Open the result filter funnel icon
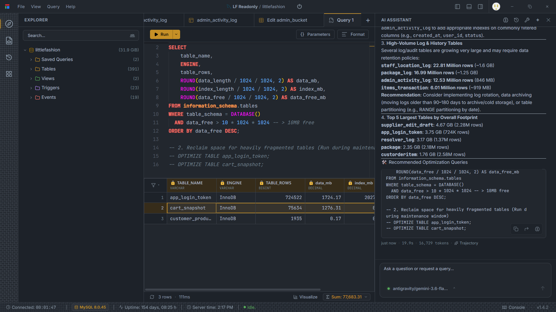Screen dimensions: 556x312 tap(153, 185)
